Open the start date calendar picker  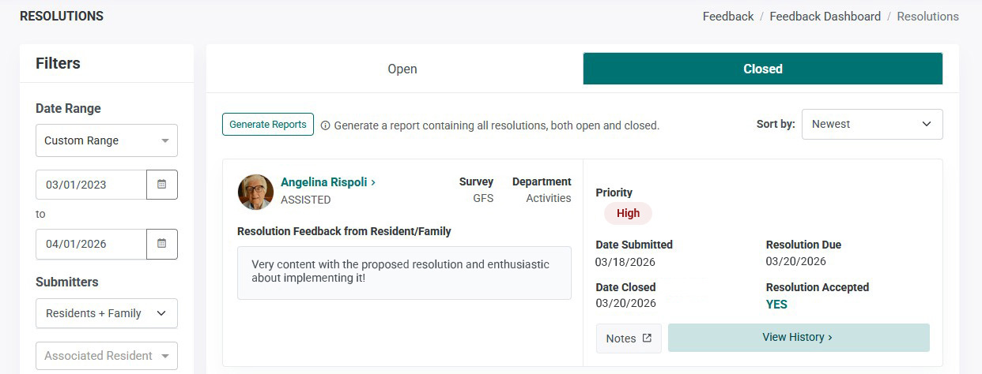click(162, 185)
